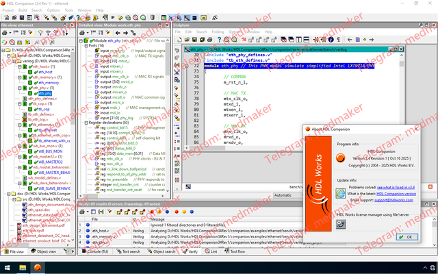Switch to the Tool flow tab

tap(235, 251)
